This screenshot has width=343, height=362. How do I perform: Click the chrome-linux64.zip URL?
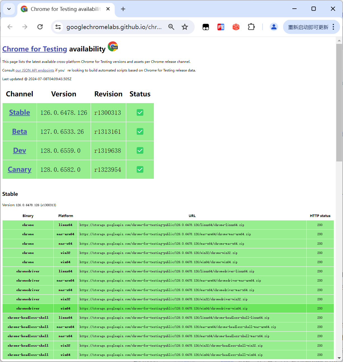coord(162,225)
